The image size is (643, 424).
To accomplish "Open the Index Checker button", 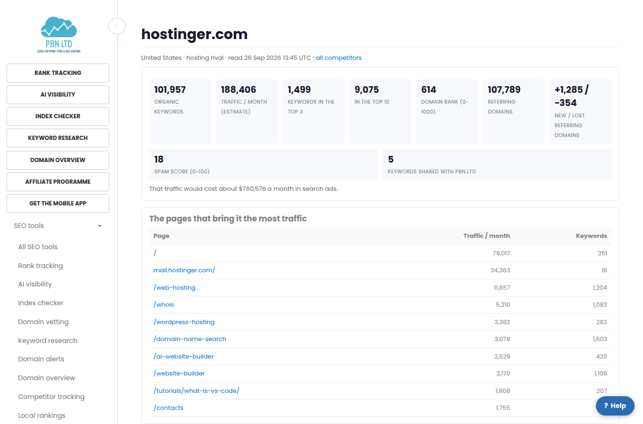I will tap(58, 116).
